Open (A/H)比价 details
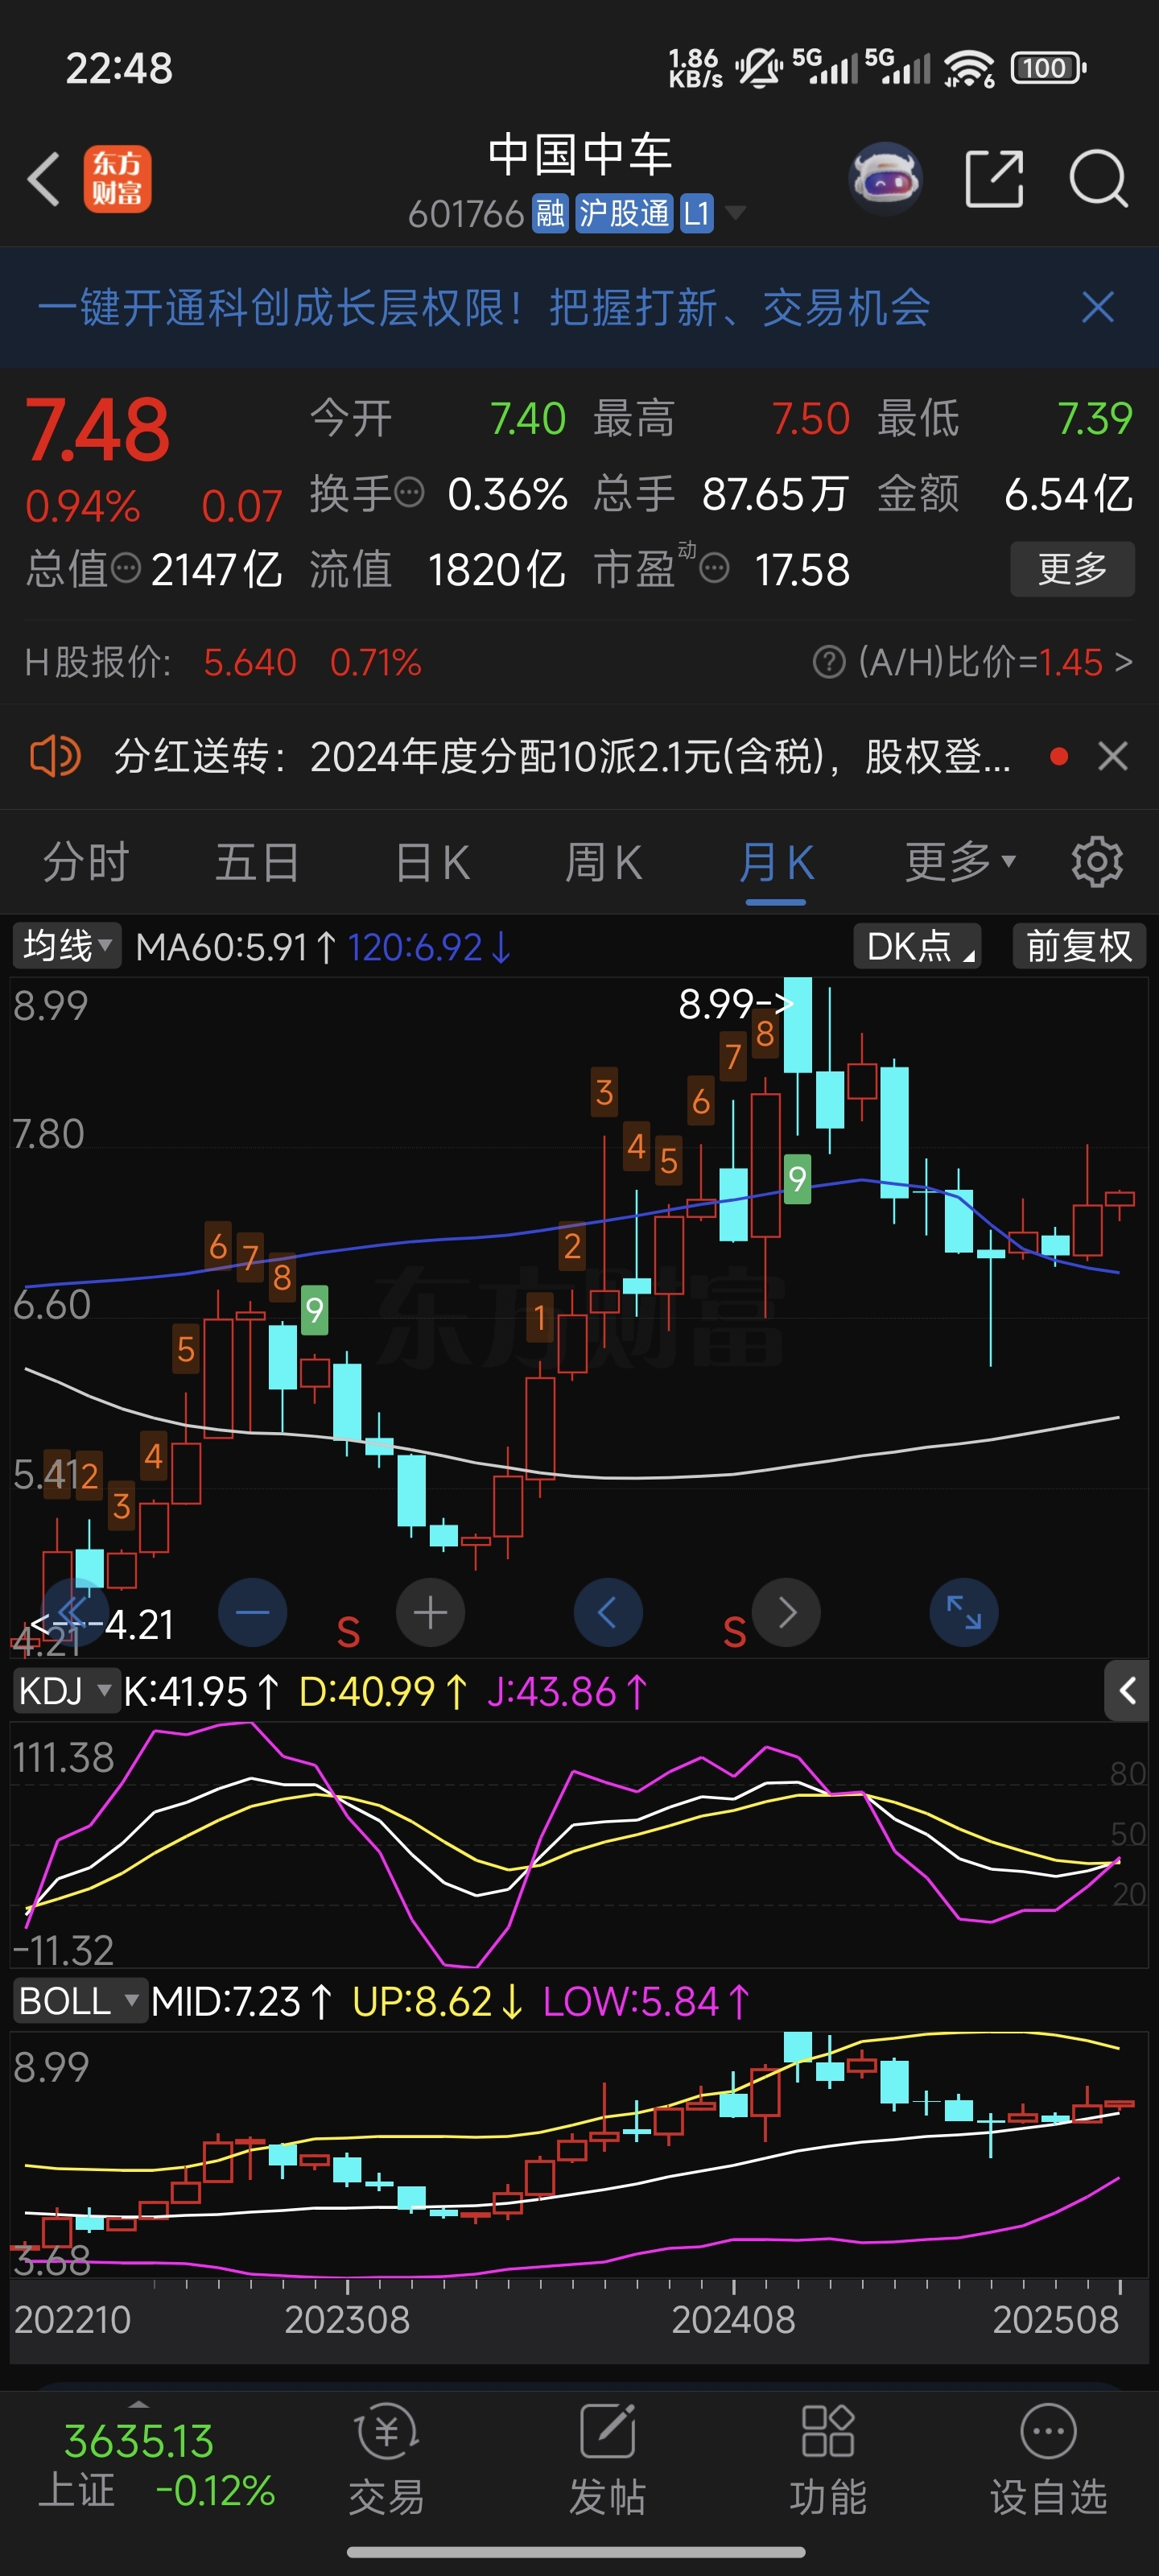Image resolution: width=1159 pixels, height=2576 pixels. pyautogui.click(x=995, y=662)
